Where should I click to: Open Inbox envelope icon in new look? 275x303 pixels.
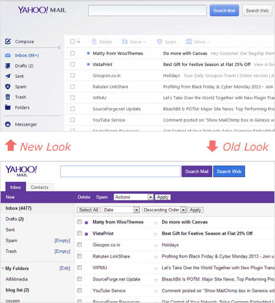click(x=8, y=56)
